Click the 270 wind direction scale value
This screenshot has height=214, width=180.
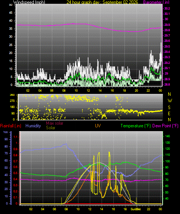12,101
